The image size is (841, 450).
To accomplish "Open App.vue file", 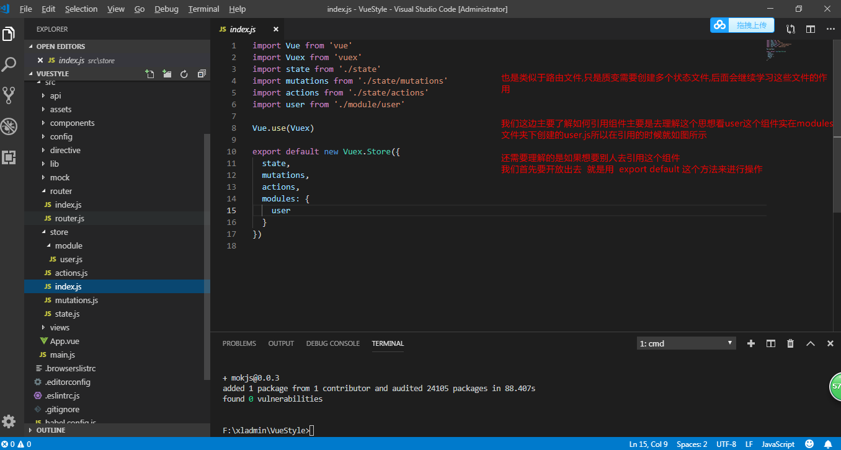I will pos(117,341).
